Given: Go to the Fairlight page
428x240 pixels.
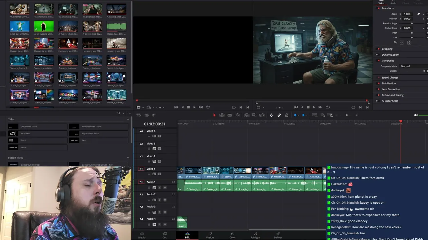Looking at the screenshot, I should (255, 235).
